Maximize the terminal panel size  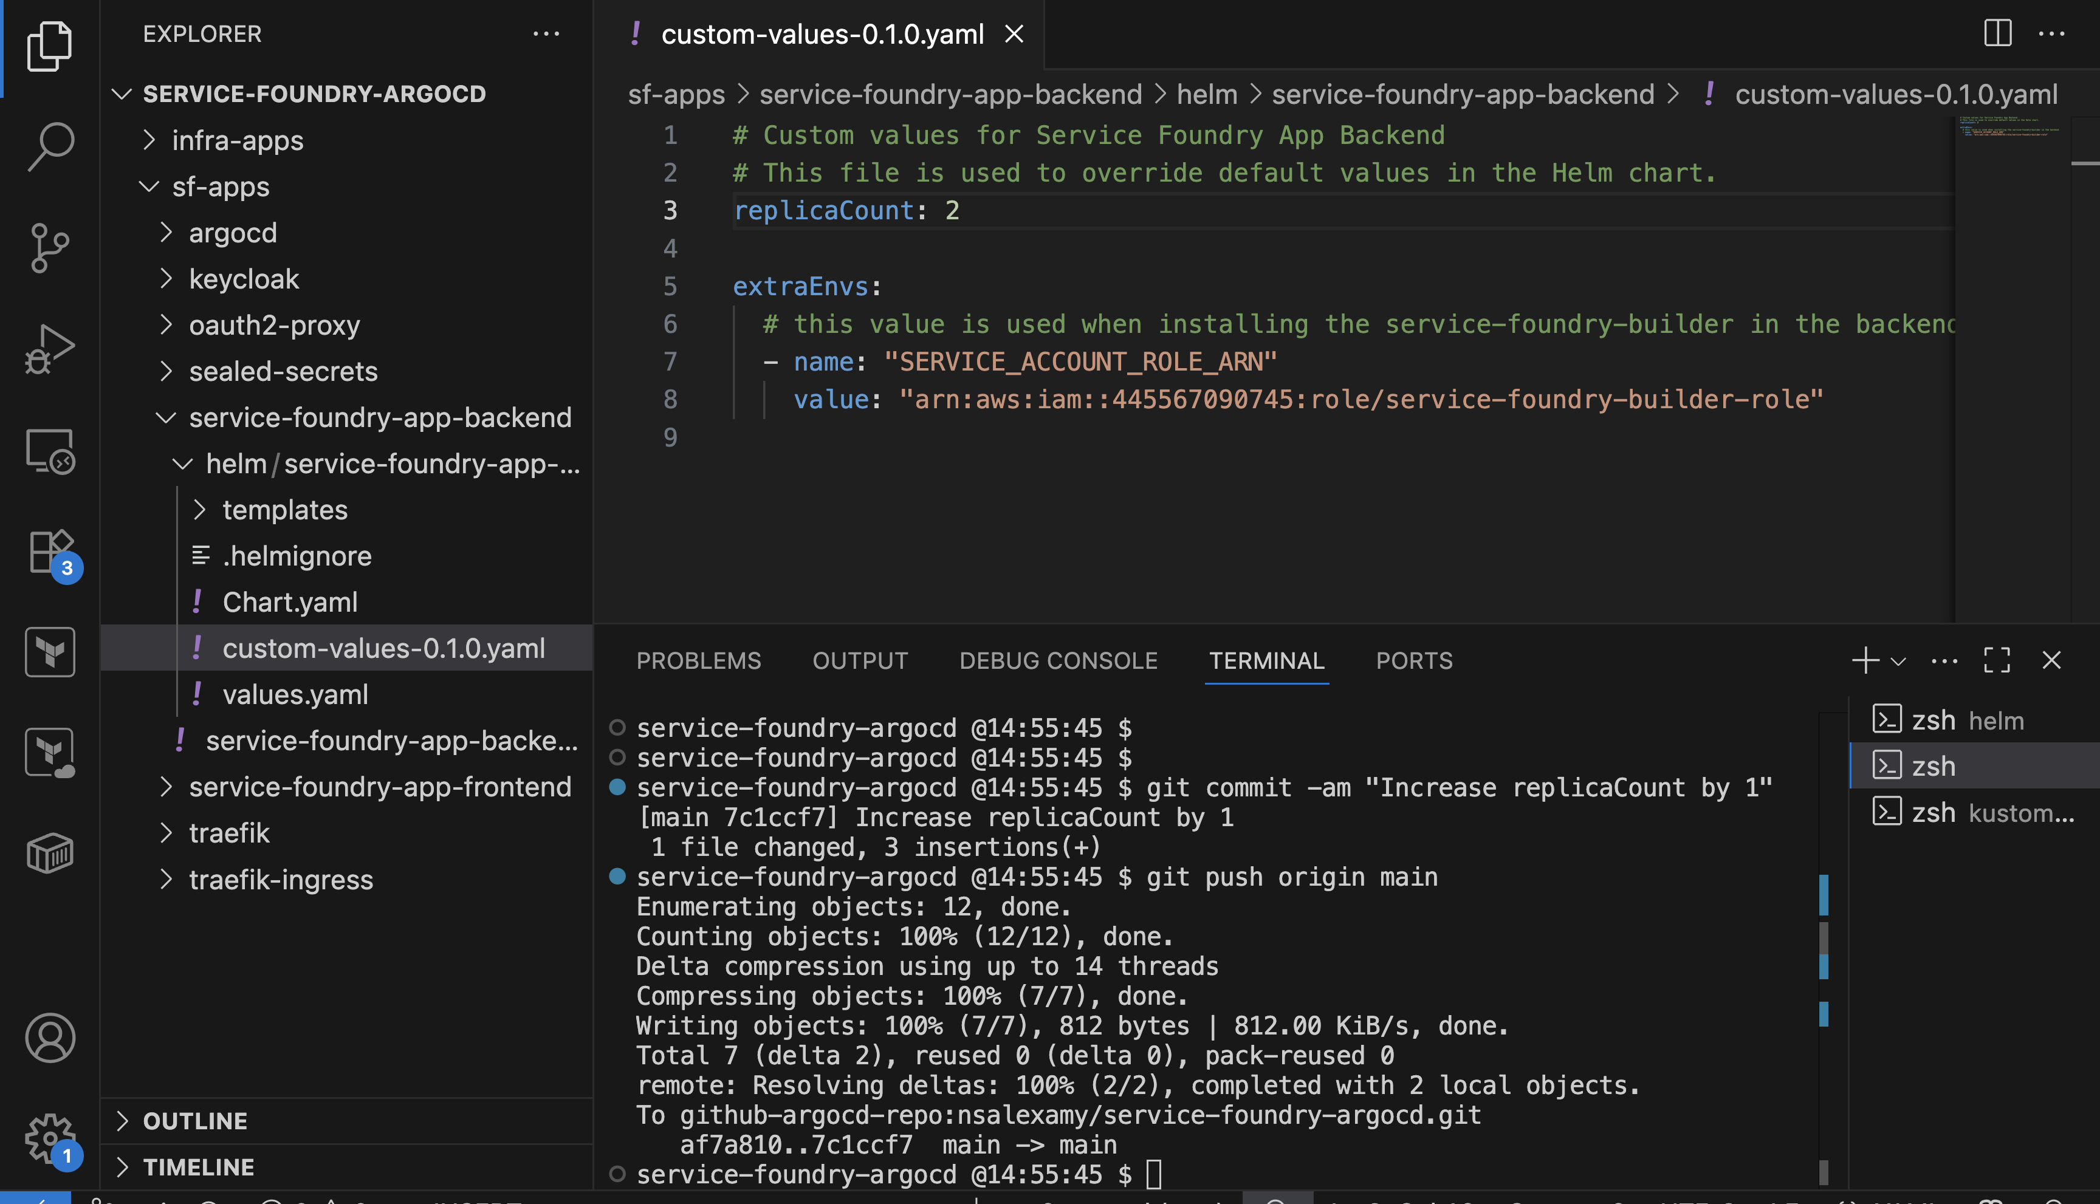coord(1997,661)
